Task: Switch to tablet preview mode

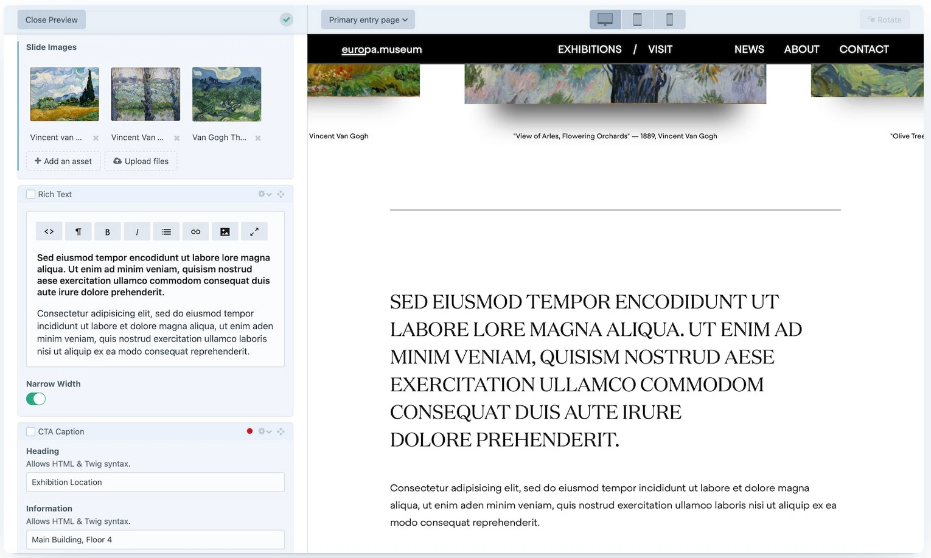Action: pos(638,19)
